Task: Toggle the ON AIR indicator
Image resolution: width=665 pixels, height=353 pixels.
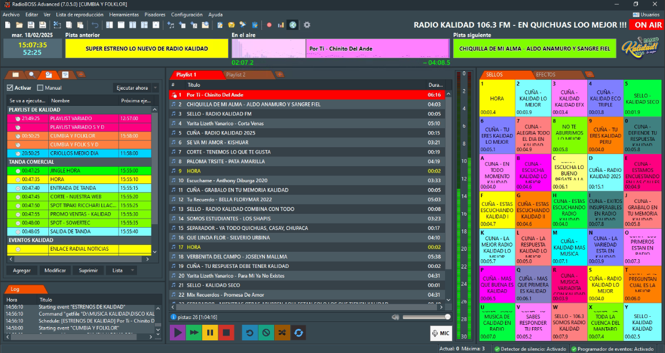Action: [x=647, y=25]
